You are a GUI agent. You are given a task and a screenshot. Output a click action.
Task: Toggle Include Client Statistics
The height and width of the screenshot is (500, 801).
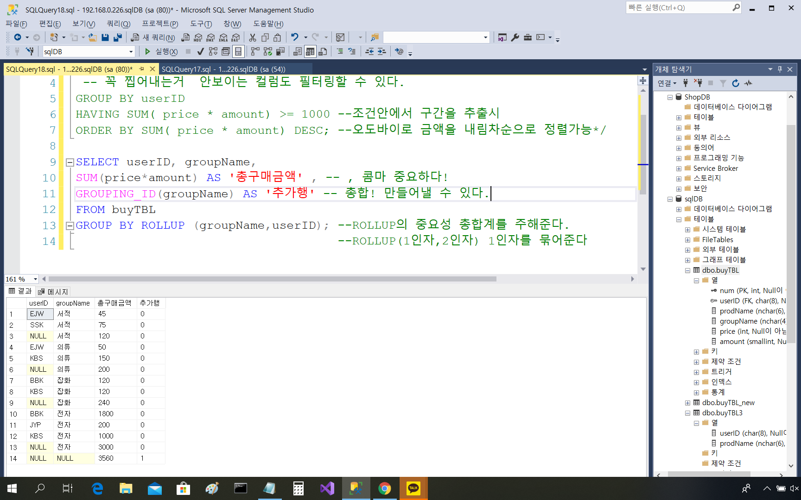280,51
